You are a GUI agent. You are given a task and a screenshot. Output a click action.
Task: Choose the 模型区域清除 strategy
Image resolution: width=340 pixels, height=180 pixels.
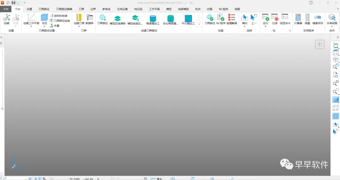pyautogui.click(x=117, y=20)
